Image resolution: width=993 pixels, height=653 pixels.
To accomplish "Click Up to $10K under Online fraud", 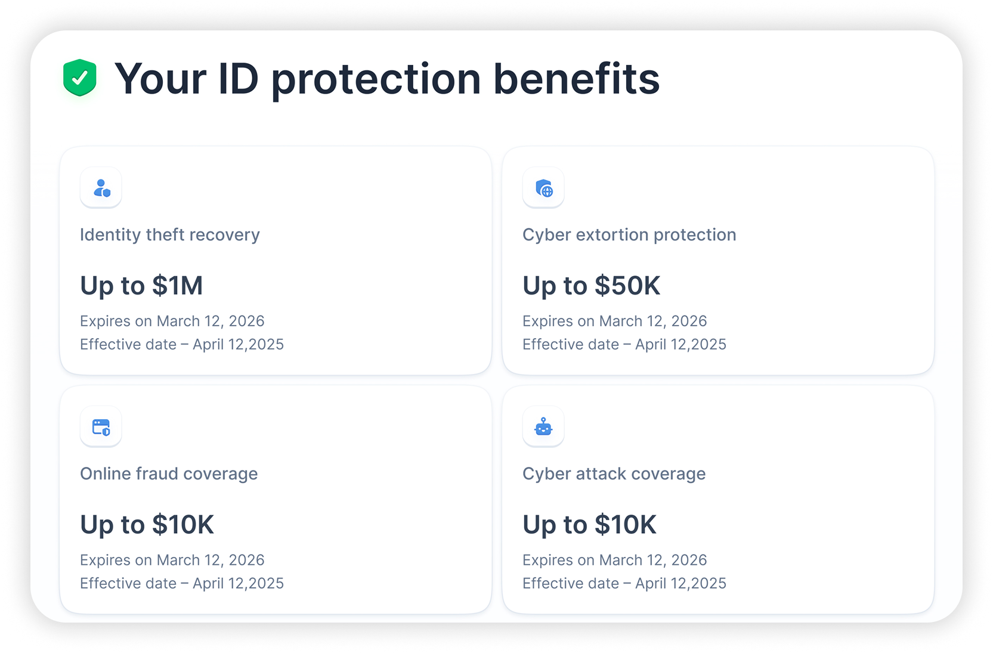I will tap(147, 525).
